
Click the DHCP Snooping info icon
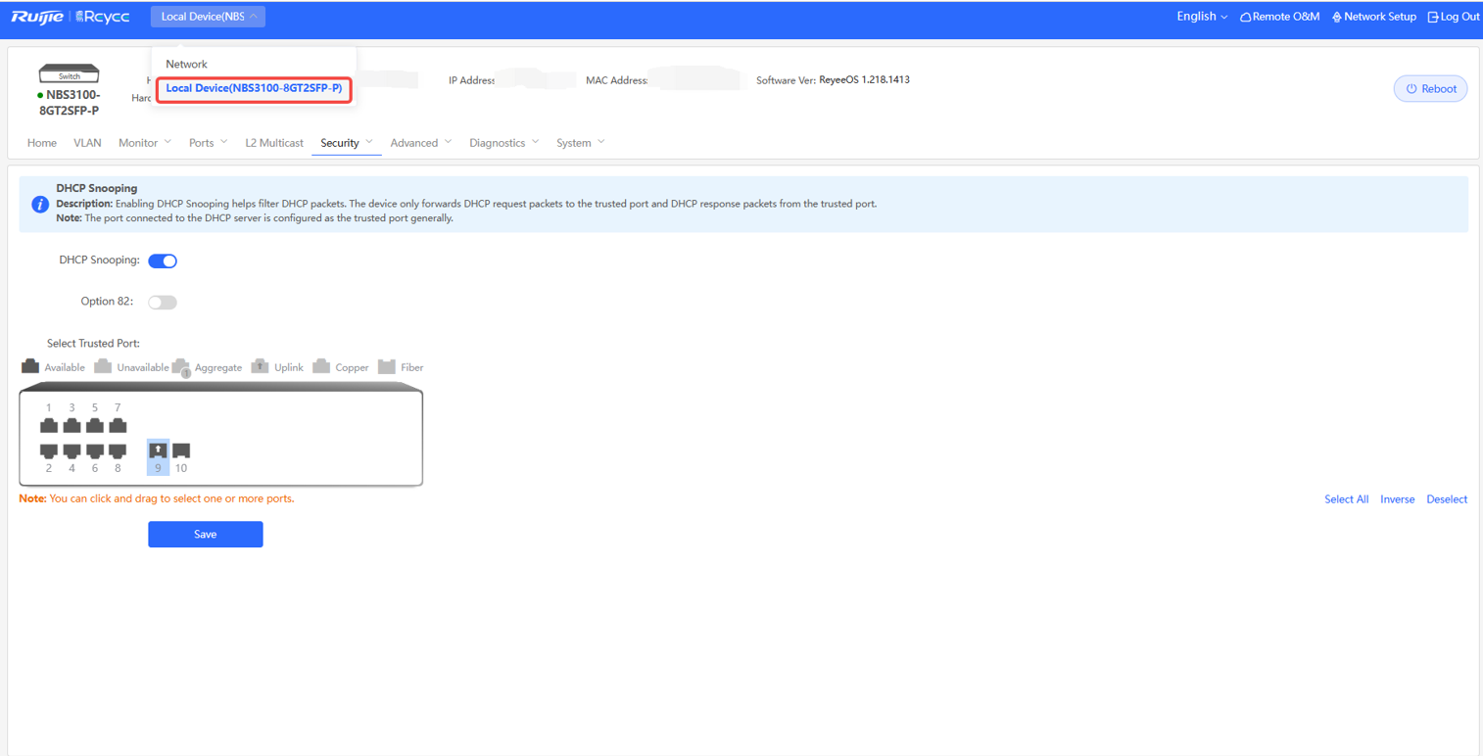40,205
